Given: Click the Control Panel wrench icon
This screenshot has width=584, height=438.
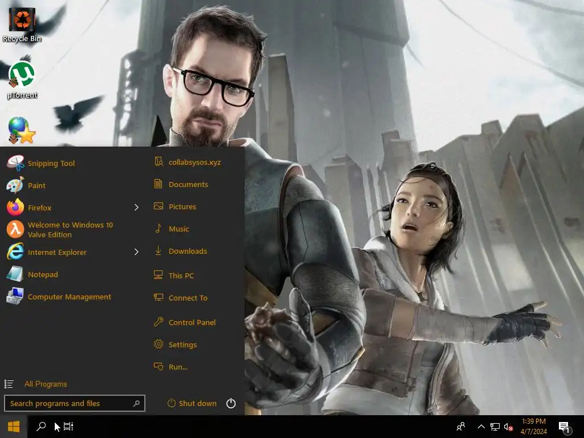Looking at the screenshot, I should point(159,322).
